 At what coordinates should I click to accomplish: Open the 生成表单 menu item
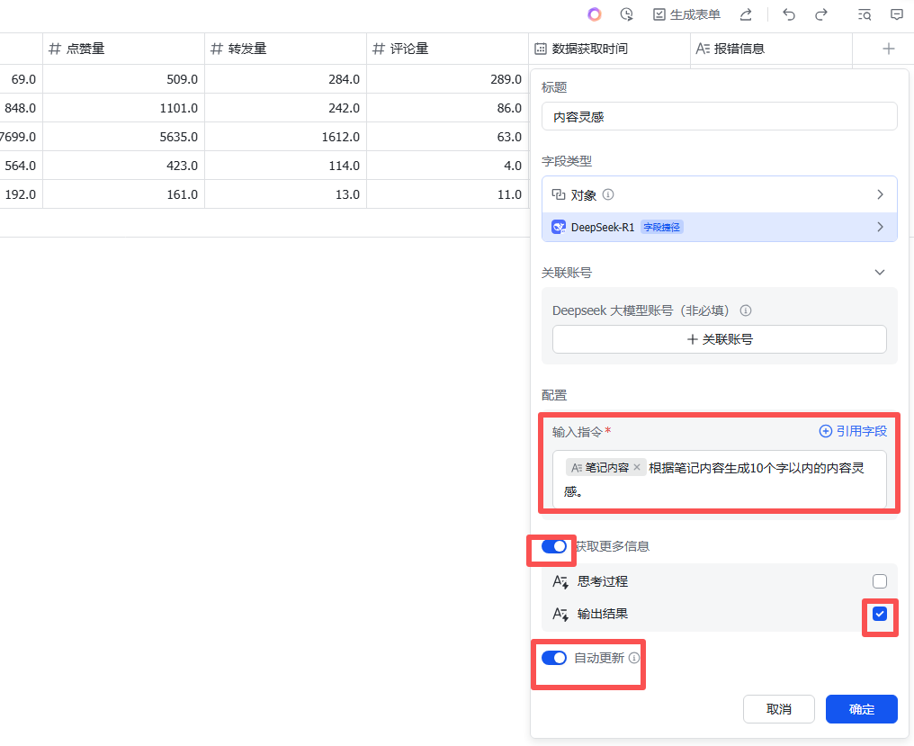[689, 14]
